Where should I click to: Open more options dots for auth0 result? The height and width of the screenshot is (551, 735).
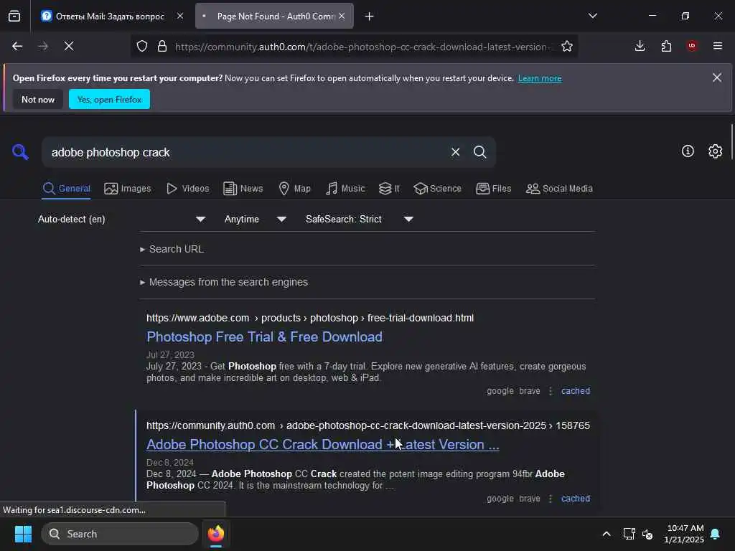(551, 499)
